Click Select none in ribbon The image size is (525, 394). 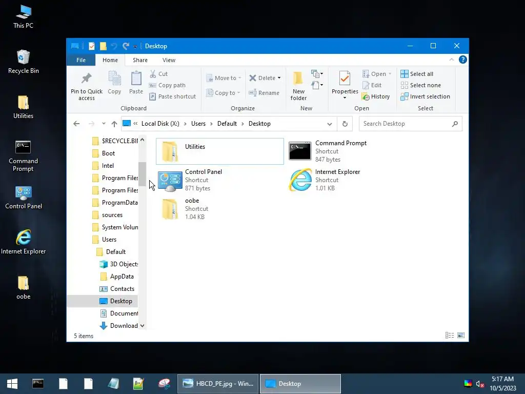coord(421,85)
